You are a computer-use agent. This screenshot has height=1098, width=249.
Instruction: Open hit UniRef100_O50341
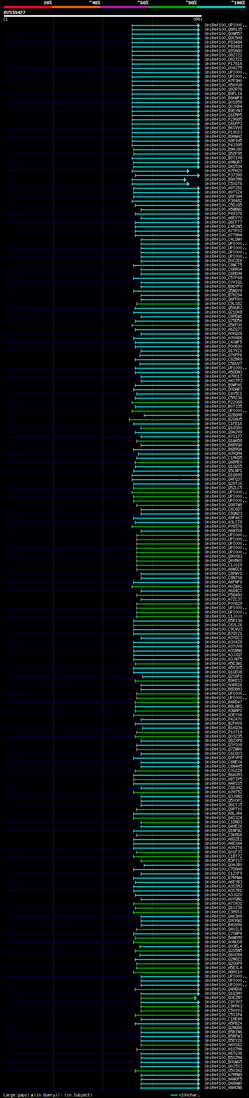223,1070
